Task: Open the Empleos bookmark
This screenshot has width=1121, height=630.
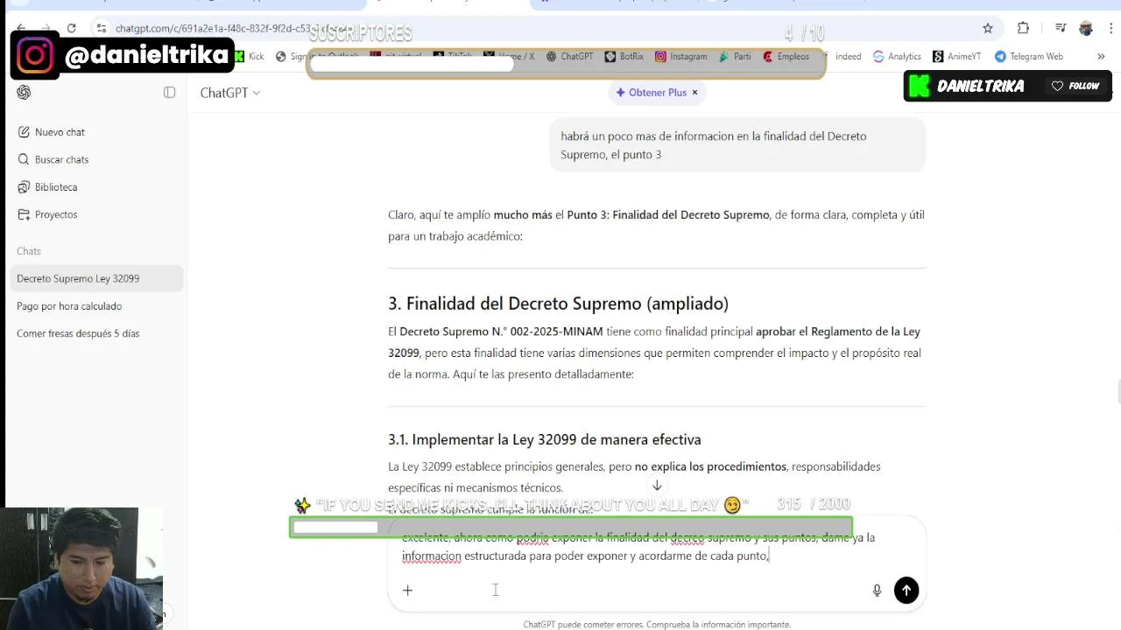Action: pyautogui.click(x=786, y=56)
